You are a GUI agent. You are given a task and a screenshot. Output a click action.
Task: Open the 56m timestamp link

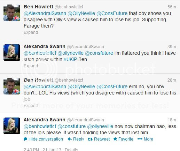pos(172,7)
